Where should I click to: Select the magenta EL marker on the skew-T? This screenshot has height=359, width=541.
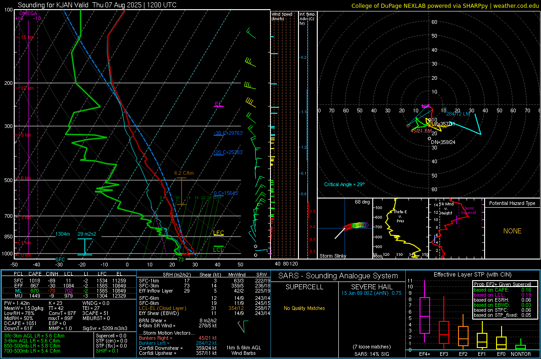click(218, 104)
